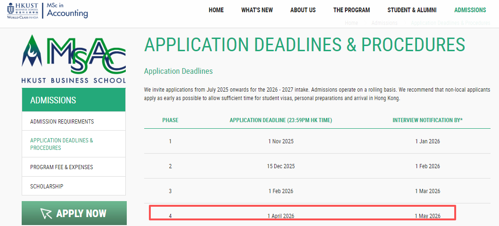Open THE PROGRAM menu item
This screenshot has width=499, height=226.
[352, 10]
